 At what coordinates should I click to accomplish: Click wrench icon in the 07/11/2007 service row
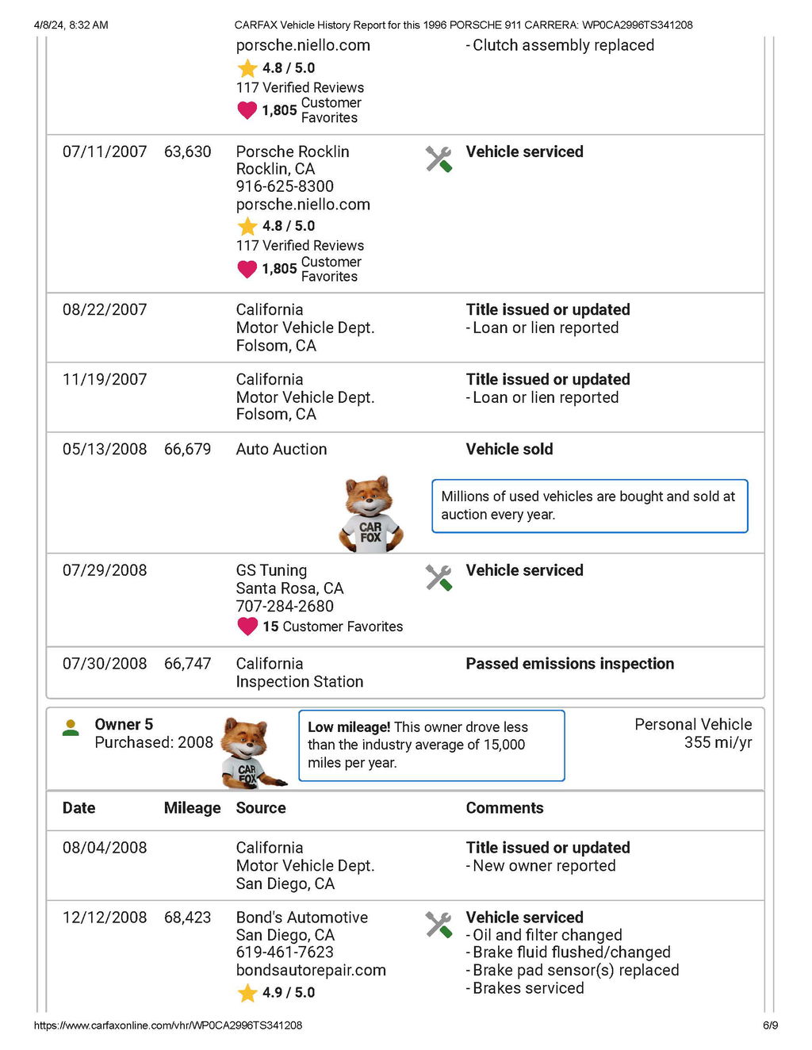(439, 159)
